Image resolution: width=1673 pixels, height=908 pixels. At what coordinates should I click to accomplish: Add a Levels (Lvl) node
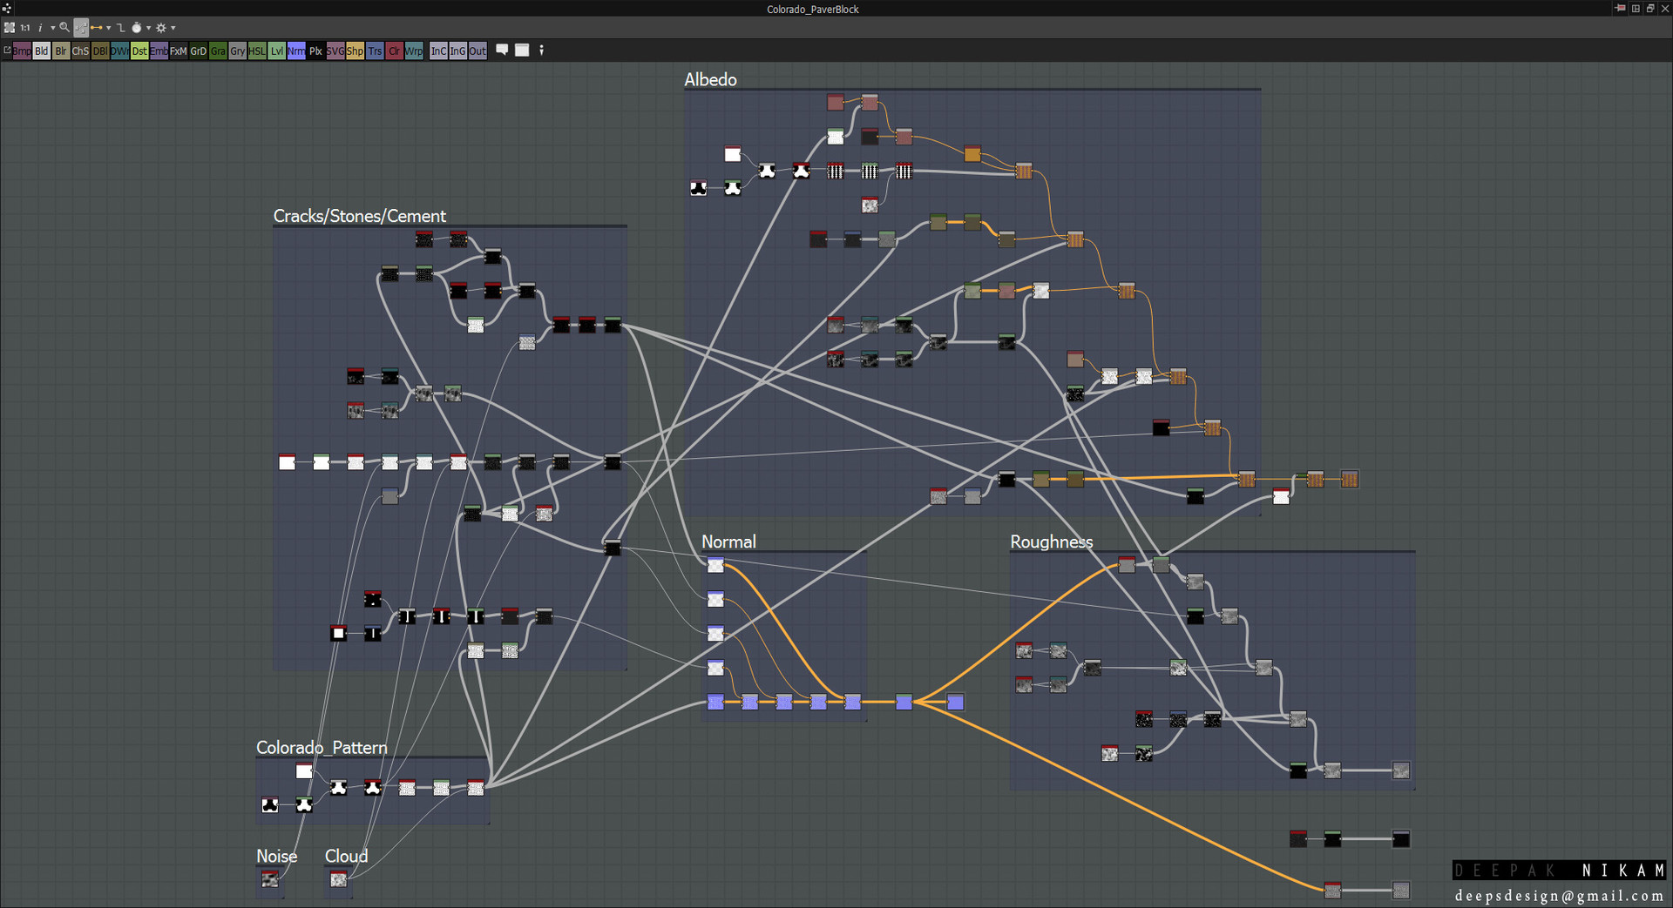tap(277, 51)
